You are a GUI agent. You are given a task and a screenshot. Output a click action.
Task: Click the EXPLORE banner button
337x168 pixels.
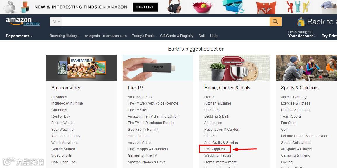145,7
